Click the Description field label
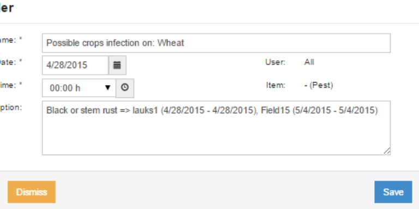This screenshot has width=419, height=209. (x=11, y=107)
